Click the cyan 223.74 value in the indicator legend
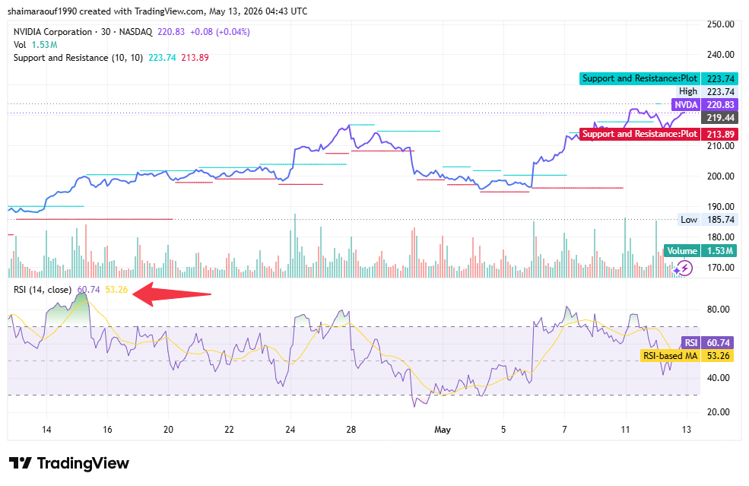The height and width of the screenshot is (486, 749). click(162, 58)
